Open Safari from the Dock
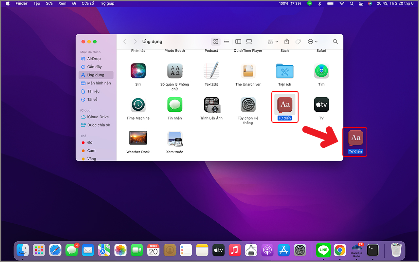This screenshot has height=262, width=419. [55, 251]
